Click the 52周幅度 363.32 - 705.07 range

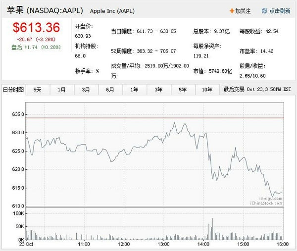144,51
